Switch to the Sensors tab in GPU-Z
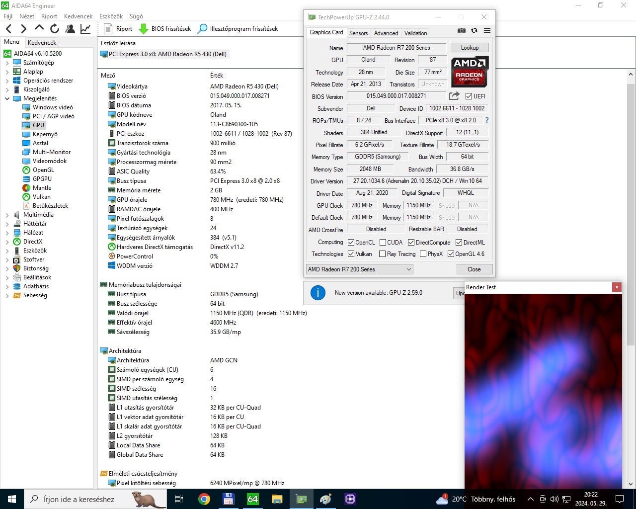Screen dimensions: 636x509 [x=358, y=33]
